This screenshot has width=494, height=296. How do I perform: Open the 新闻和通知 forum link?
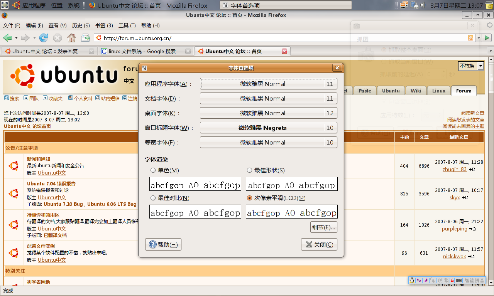tap(39, 159)
